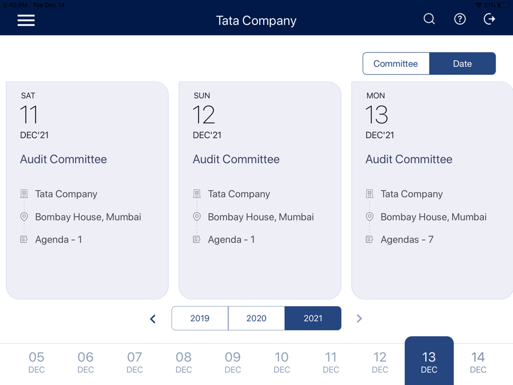This screenshot has width=513, height=385.
Task: Open help via question mark icon
Action: [x=460, y=19]
